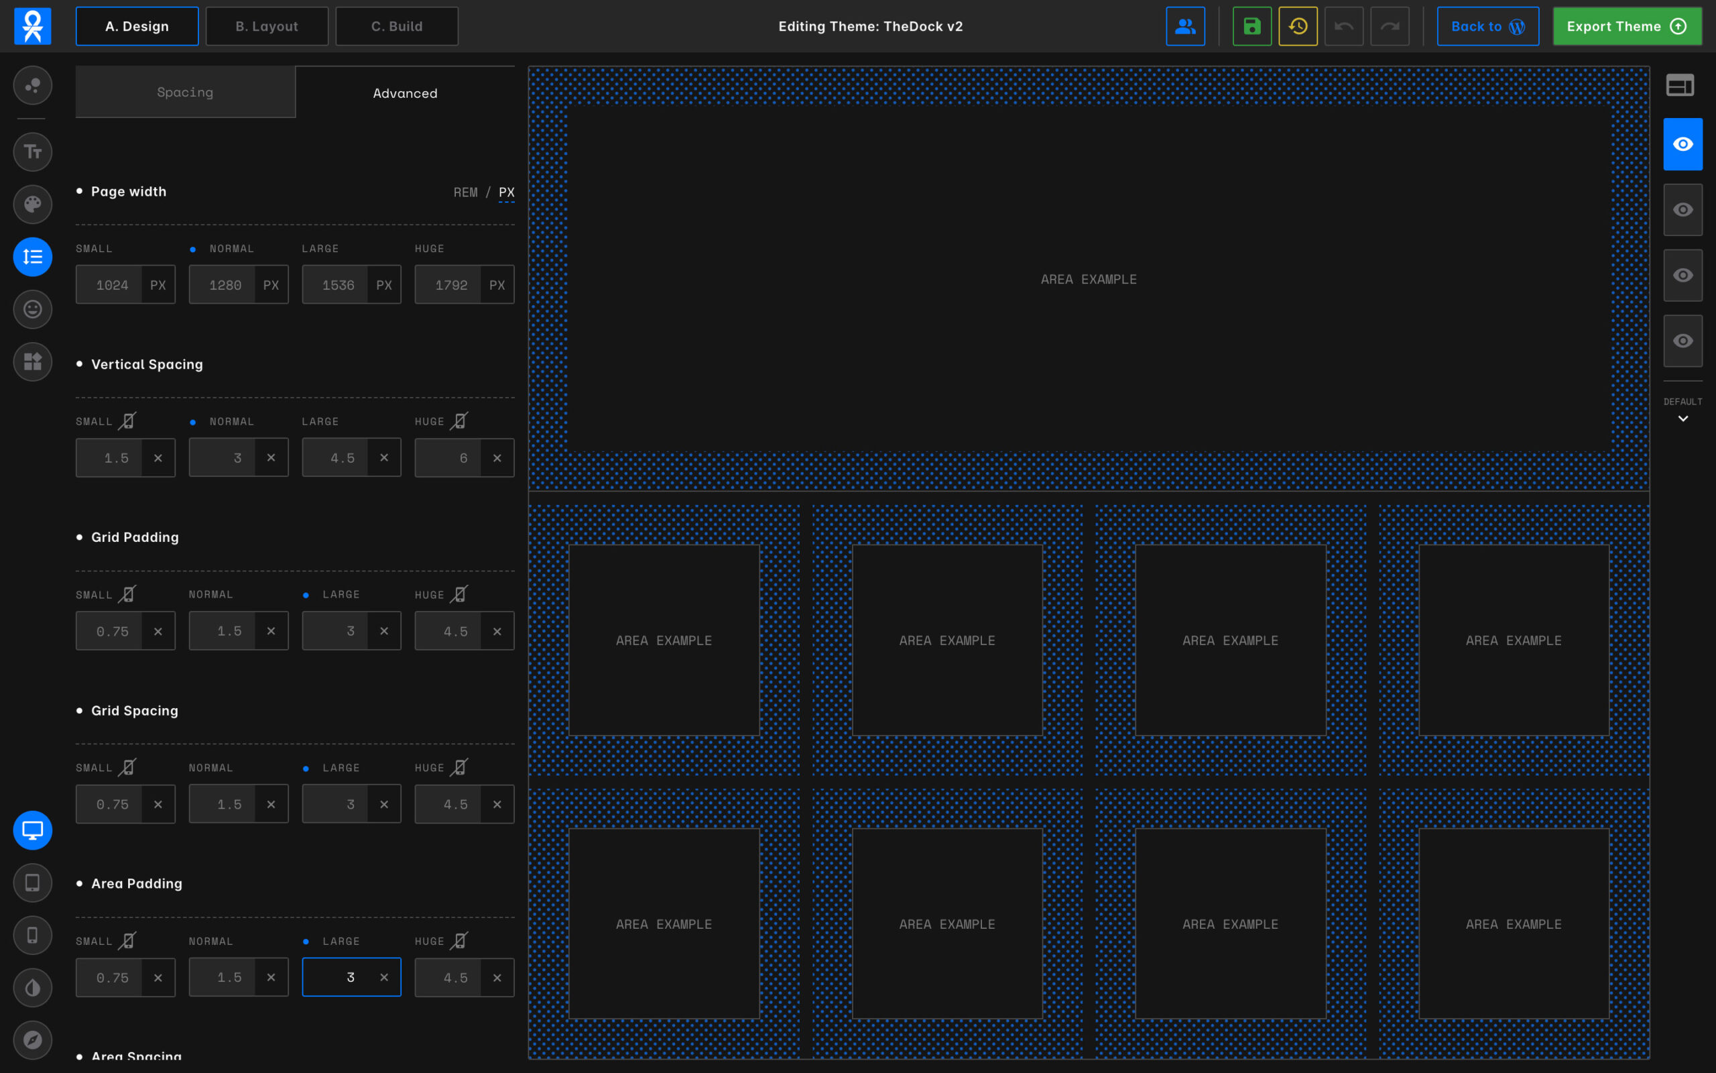
Task: Click the Vertical Spacing Huge disabled-device icon
Action: [x=459, y=422]
